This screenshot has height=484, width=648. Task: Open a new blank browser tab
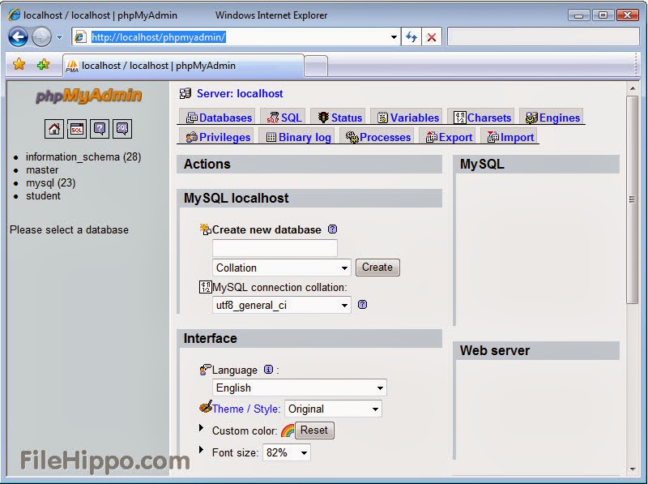pos(316,66)
